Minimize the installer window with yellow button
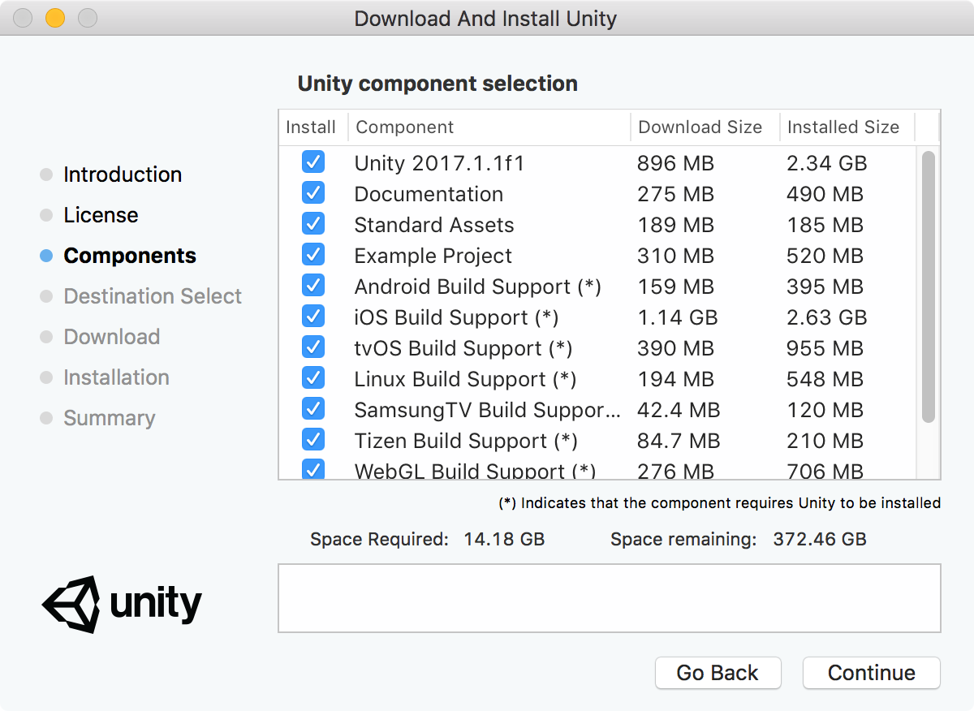This screenshot has width=974, height=711. coord(54,17)
